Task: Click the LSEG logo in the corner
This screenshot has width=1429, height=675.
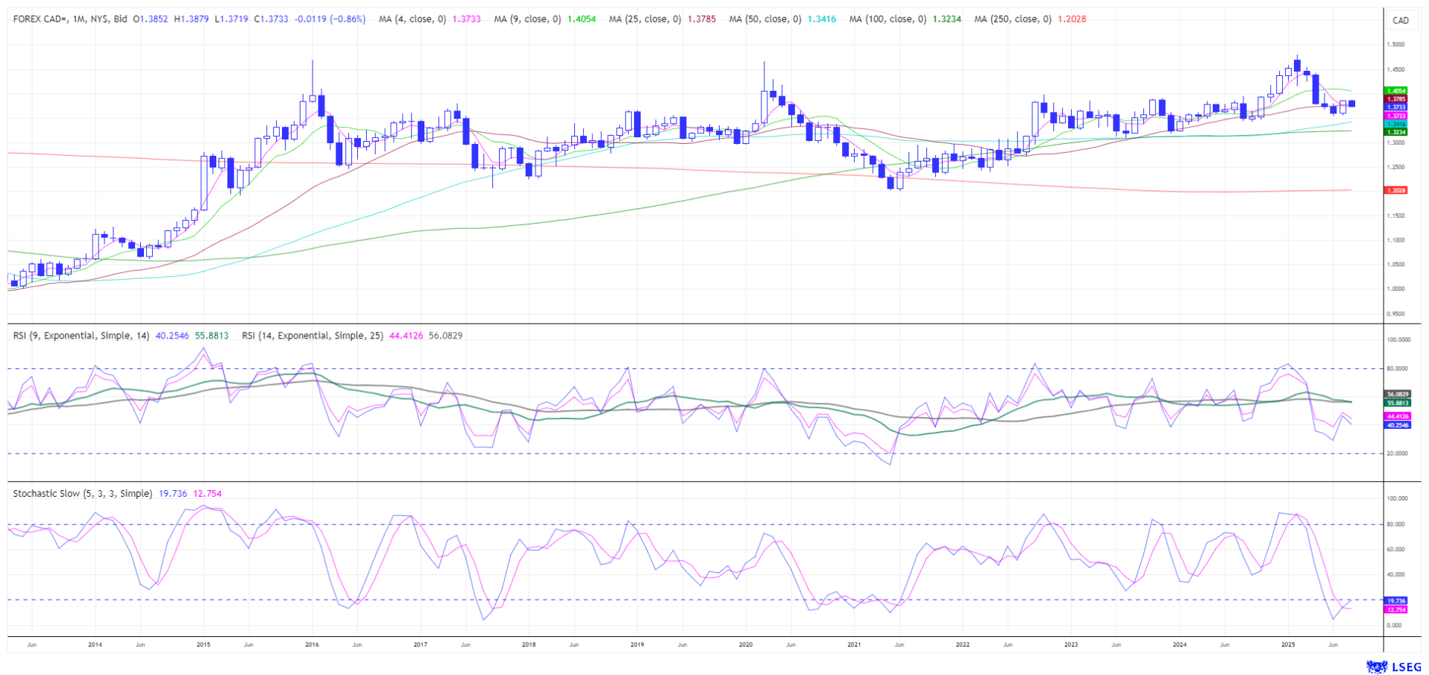Action: [1393, 667]
